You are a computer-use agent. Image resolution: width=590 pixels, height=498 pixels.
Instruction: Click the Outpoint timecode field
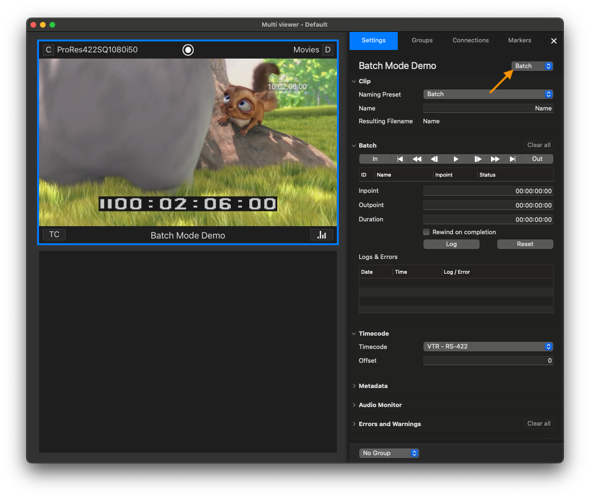488,205
